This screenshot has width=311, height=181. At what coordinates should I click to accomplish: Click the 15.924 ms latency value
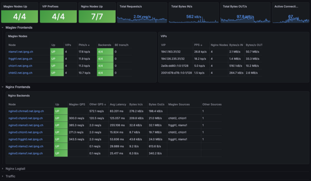point(117,133)
